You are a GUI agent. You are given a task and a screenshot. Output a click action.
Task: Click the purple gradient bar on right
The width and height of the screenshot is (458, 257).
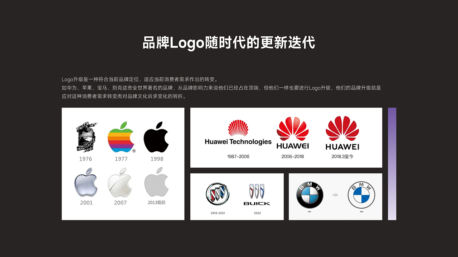(392, 164)
